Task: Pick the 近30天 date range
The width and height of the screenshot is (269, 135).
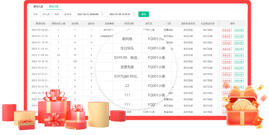Action: pos(68,14)
